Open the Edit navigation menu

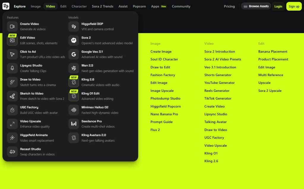point(63,6)
